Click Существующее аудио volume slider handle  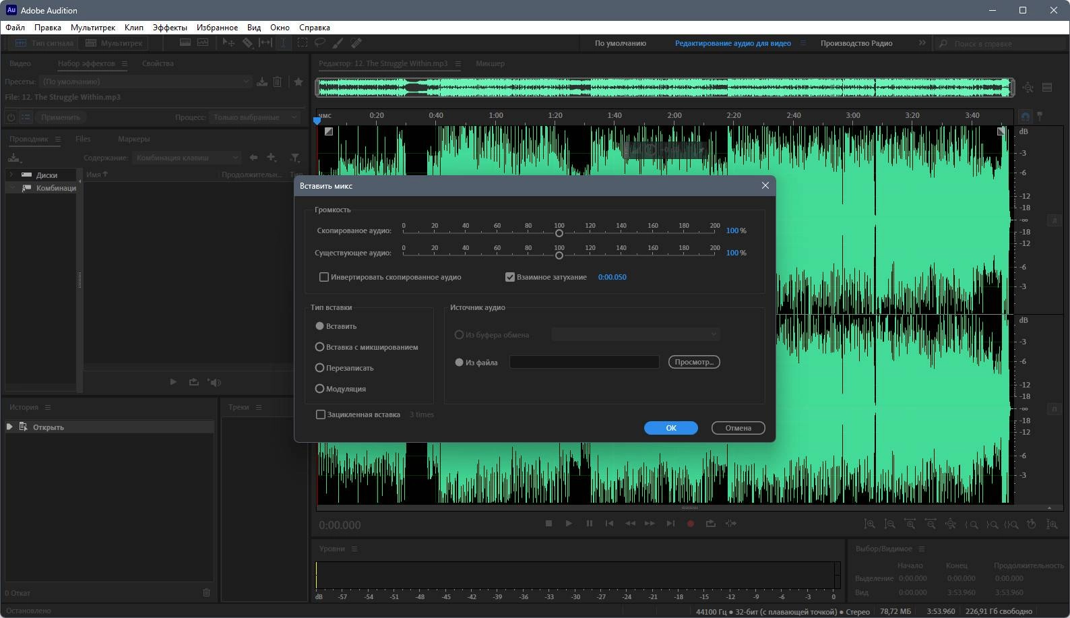pos(559,255)
